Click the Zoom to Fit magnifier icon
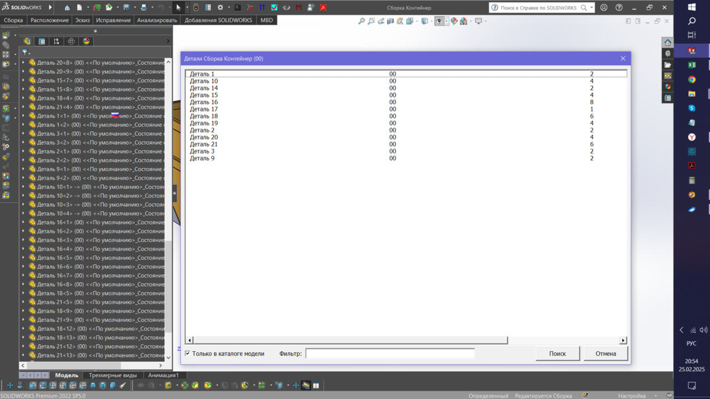The height and width of the screenshot is (399, 710). click(x=362, y=21)
